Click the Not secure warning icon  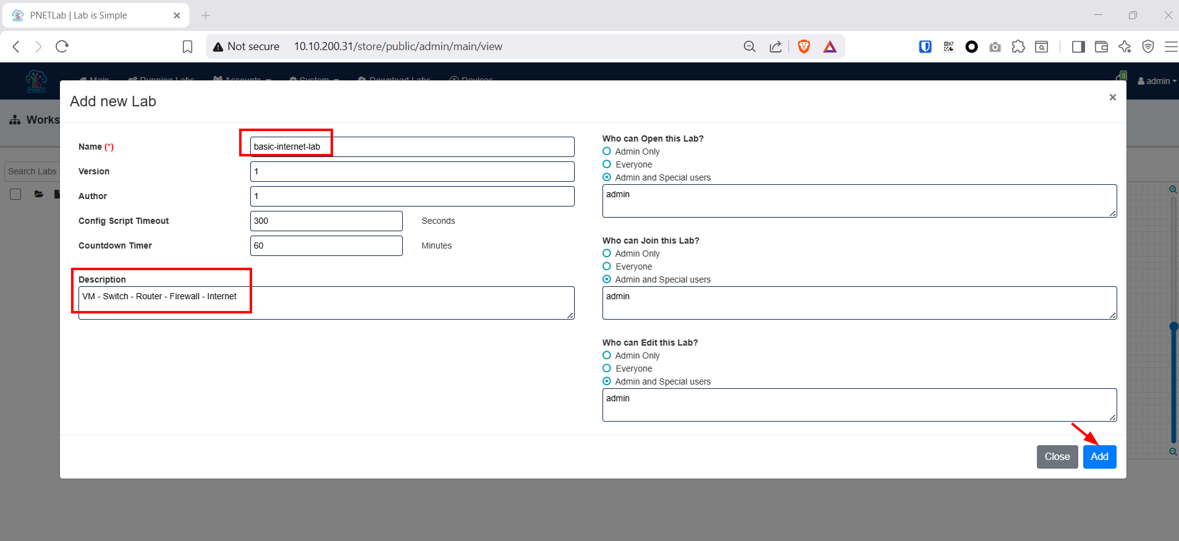pyautogui.click(x=218, y=47)
